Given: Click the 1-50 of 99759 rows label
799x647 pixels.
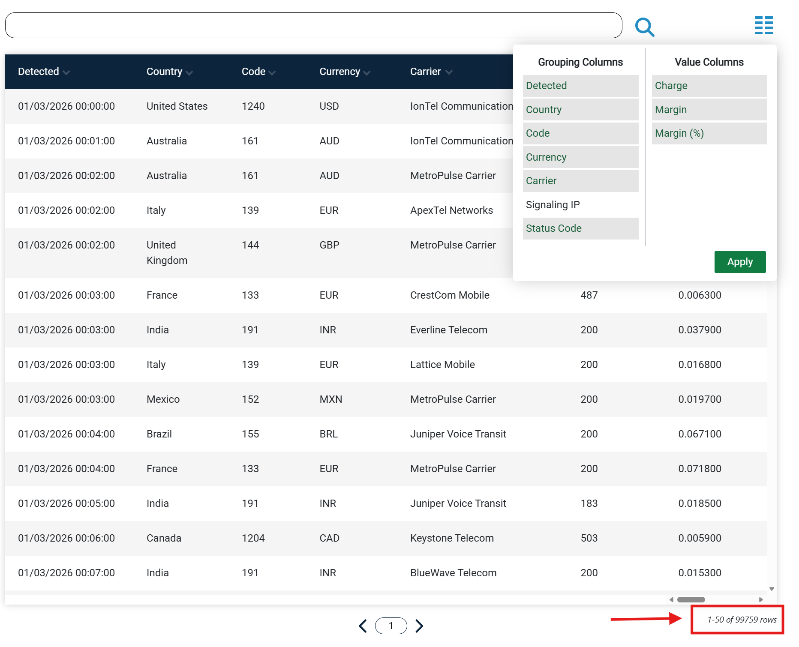Looking at the screenshot, I should 742,620.
